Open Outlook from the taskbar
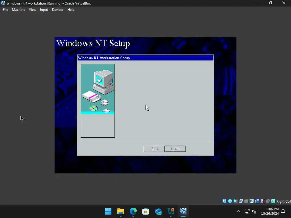The image size is (291, 218). click(158, 211)
